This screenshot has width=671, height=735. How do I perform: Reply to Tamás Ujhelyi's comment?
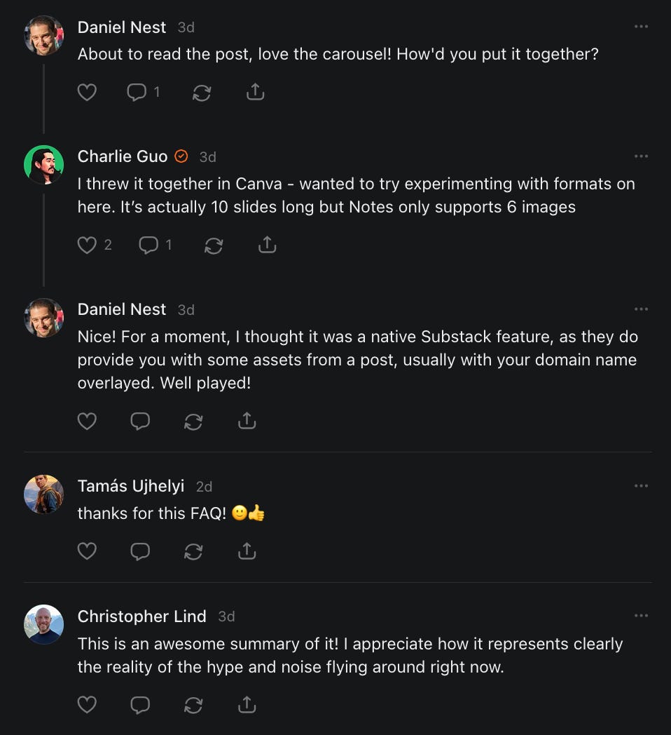[140, 552]
